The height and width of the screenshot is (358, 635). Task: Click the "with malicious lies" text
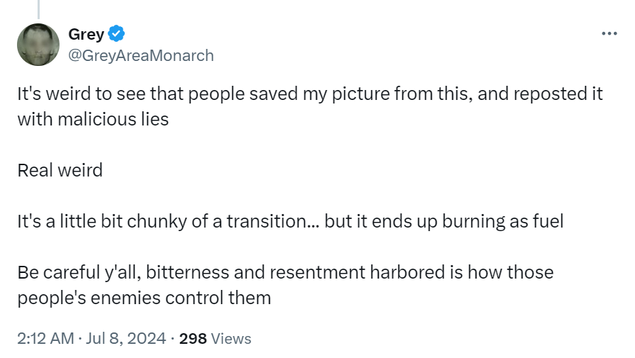(93, 118)
